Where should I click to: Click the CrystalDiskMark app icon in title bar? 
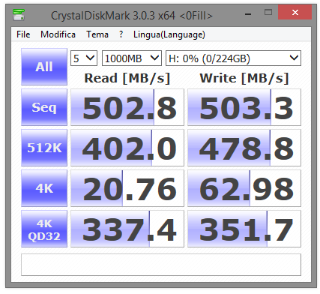tap(19, 15)
